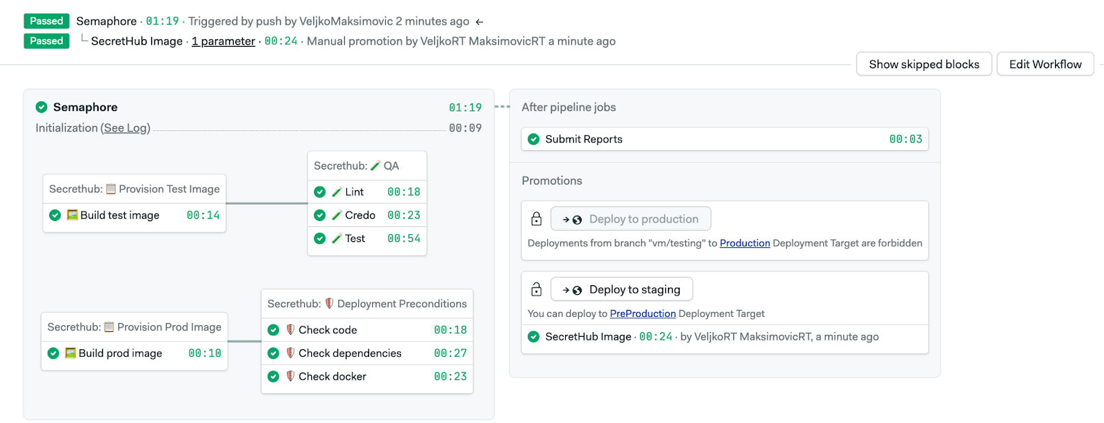
Task: Click the picture icon in Build prod image
Action: coord(70,353)
